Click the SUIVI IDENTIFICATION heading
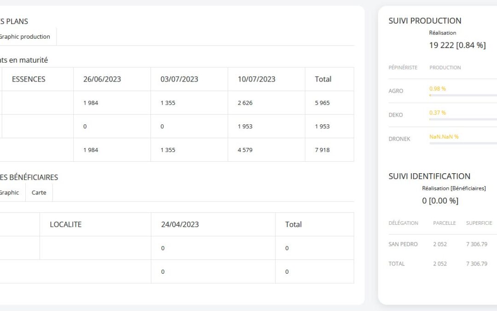497x311 pixels. 429,176
